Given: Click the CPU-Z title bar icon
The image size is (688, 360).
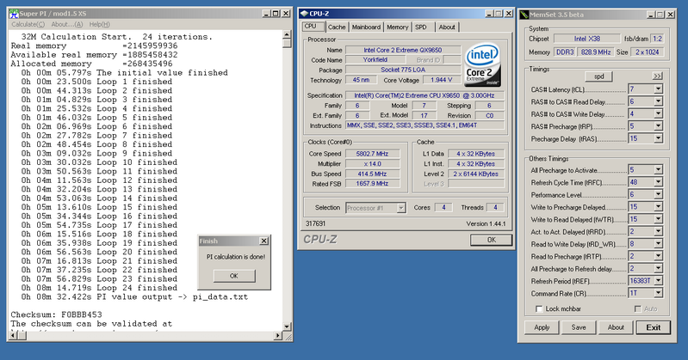Looking at the screenshot, I should click(x=305, y=14).
